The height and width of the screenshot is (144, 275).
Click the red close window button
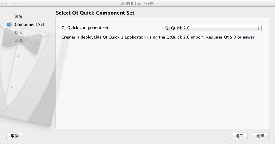[x=5, y=4]
